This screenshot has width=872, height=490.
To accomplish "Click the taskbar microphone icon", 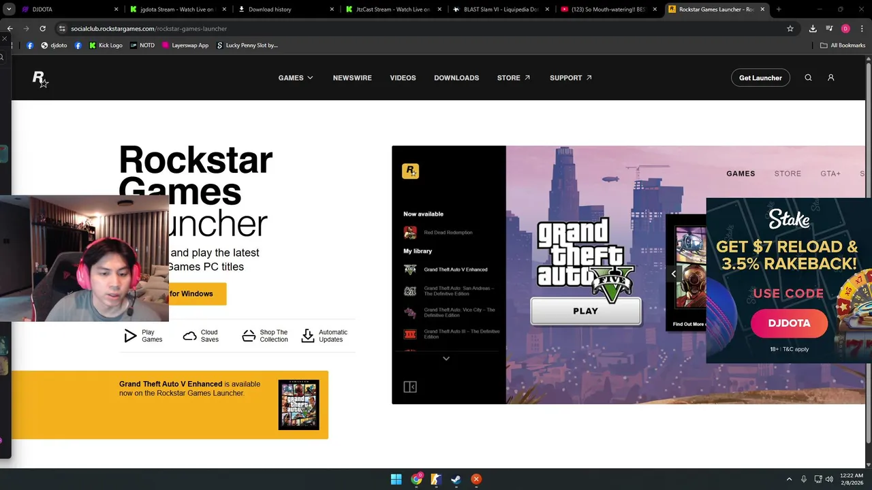I will pos(804,479).
